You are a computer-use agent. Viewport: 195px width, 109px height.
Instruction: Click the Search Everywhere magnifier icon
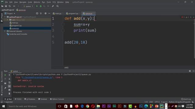click(x=58, y=6)
